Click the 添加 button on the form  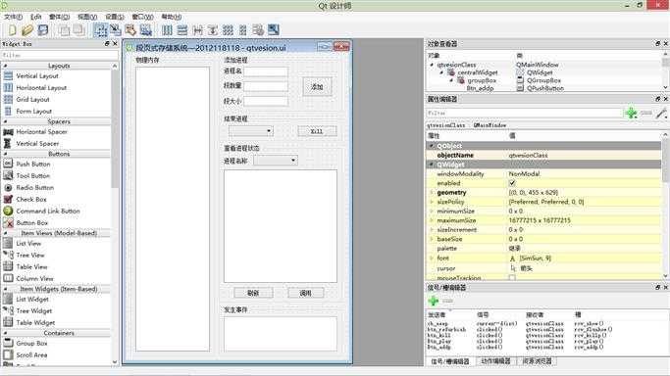[317, 86]
